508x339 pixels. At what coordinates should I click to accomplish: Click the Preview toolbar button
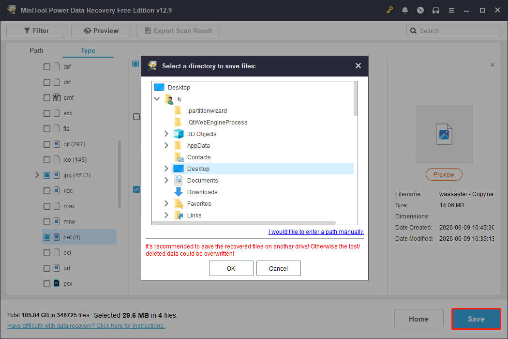click(101, 31)
